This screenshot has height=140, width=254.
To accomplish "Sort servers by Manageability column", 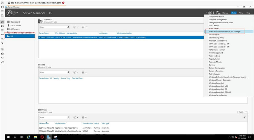I will pos(72,33).
